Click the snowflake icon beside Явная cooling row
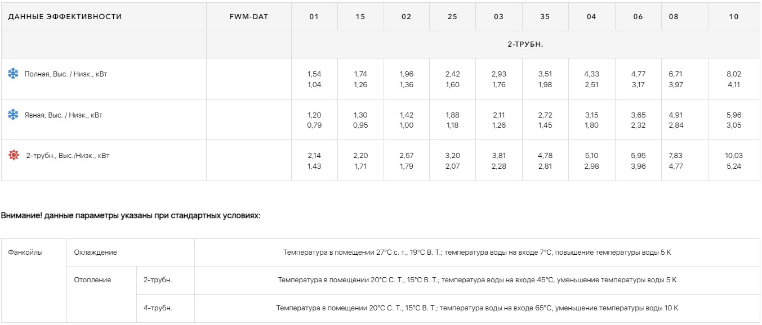The image size is (762, 325). tap(13, 115)
